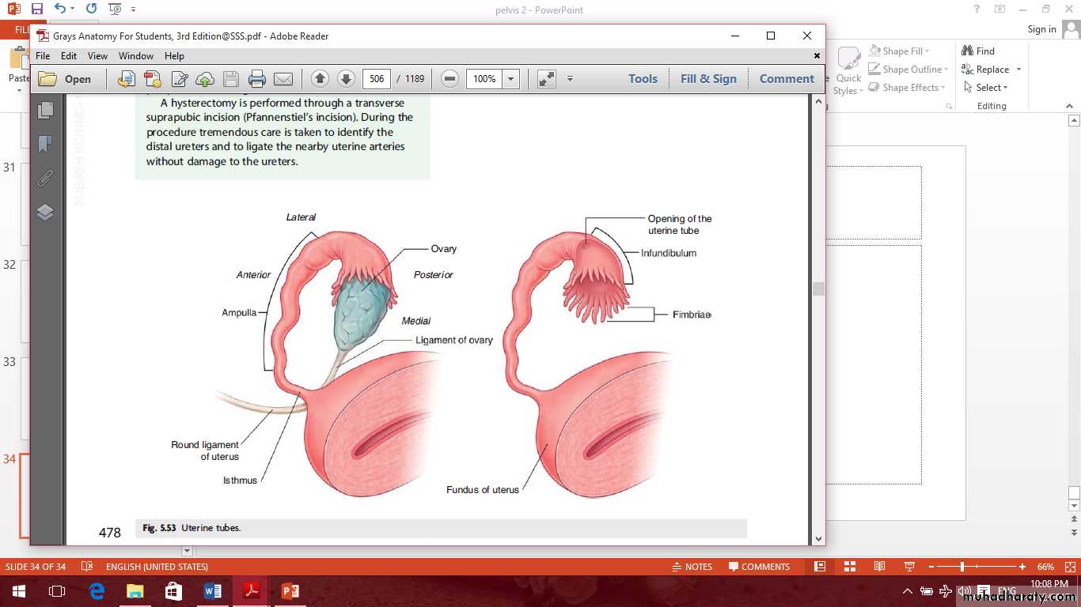The width and height of the screenshot is (1081, 607).
Task: Open the Bookmarks panel in sidebar
Action: click(x=45, y=144)
